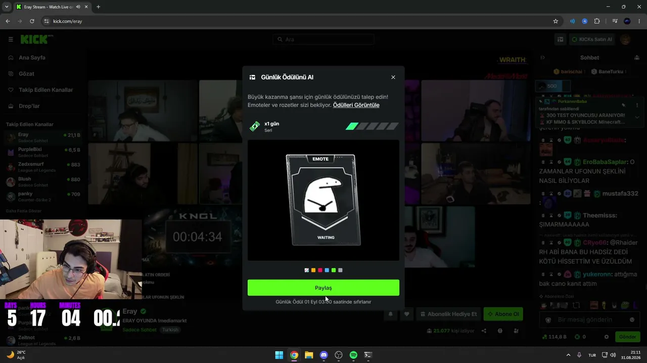Choose the striped no-color swatch
647x363 pixels.
pos(306,270)
